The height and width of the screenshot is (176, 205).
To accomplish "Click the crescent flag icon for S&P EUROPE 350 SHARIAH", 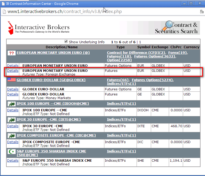I will point(12,152).
